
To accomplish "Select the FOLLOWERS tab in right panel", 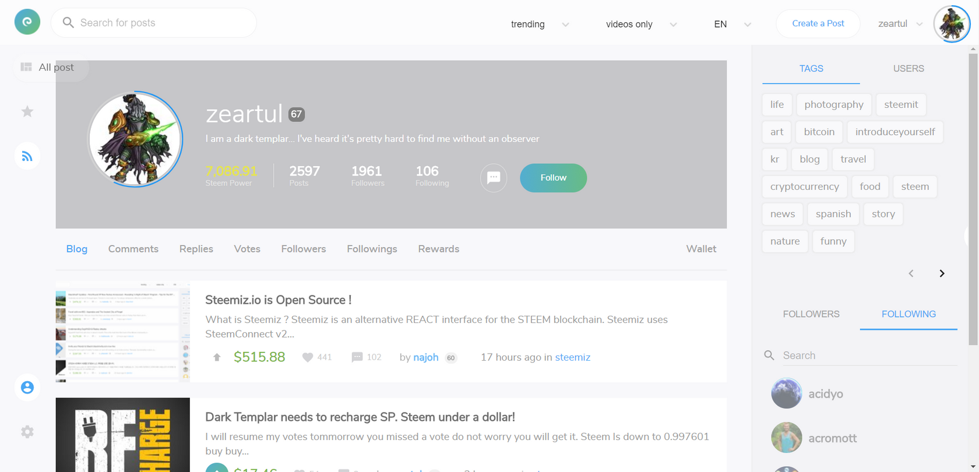I will [811, 314].
